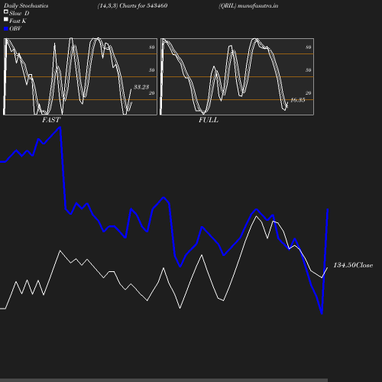Click the 80 axis label in FULL chart

click(x=309, y=47)
